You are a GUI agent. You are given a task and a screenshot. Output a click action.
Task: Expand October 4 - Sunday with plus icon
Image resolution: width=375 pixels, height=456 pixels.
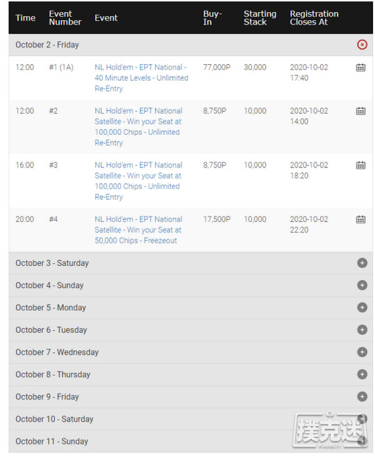tap(362, 285)
